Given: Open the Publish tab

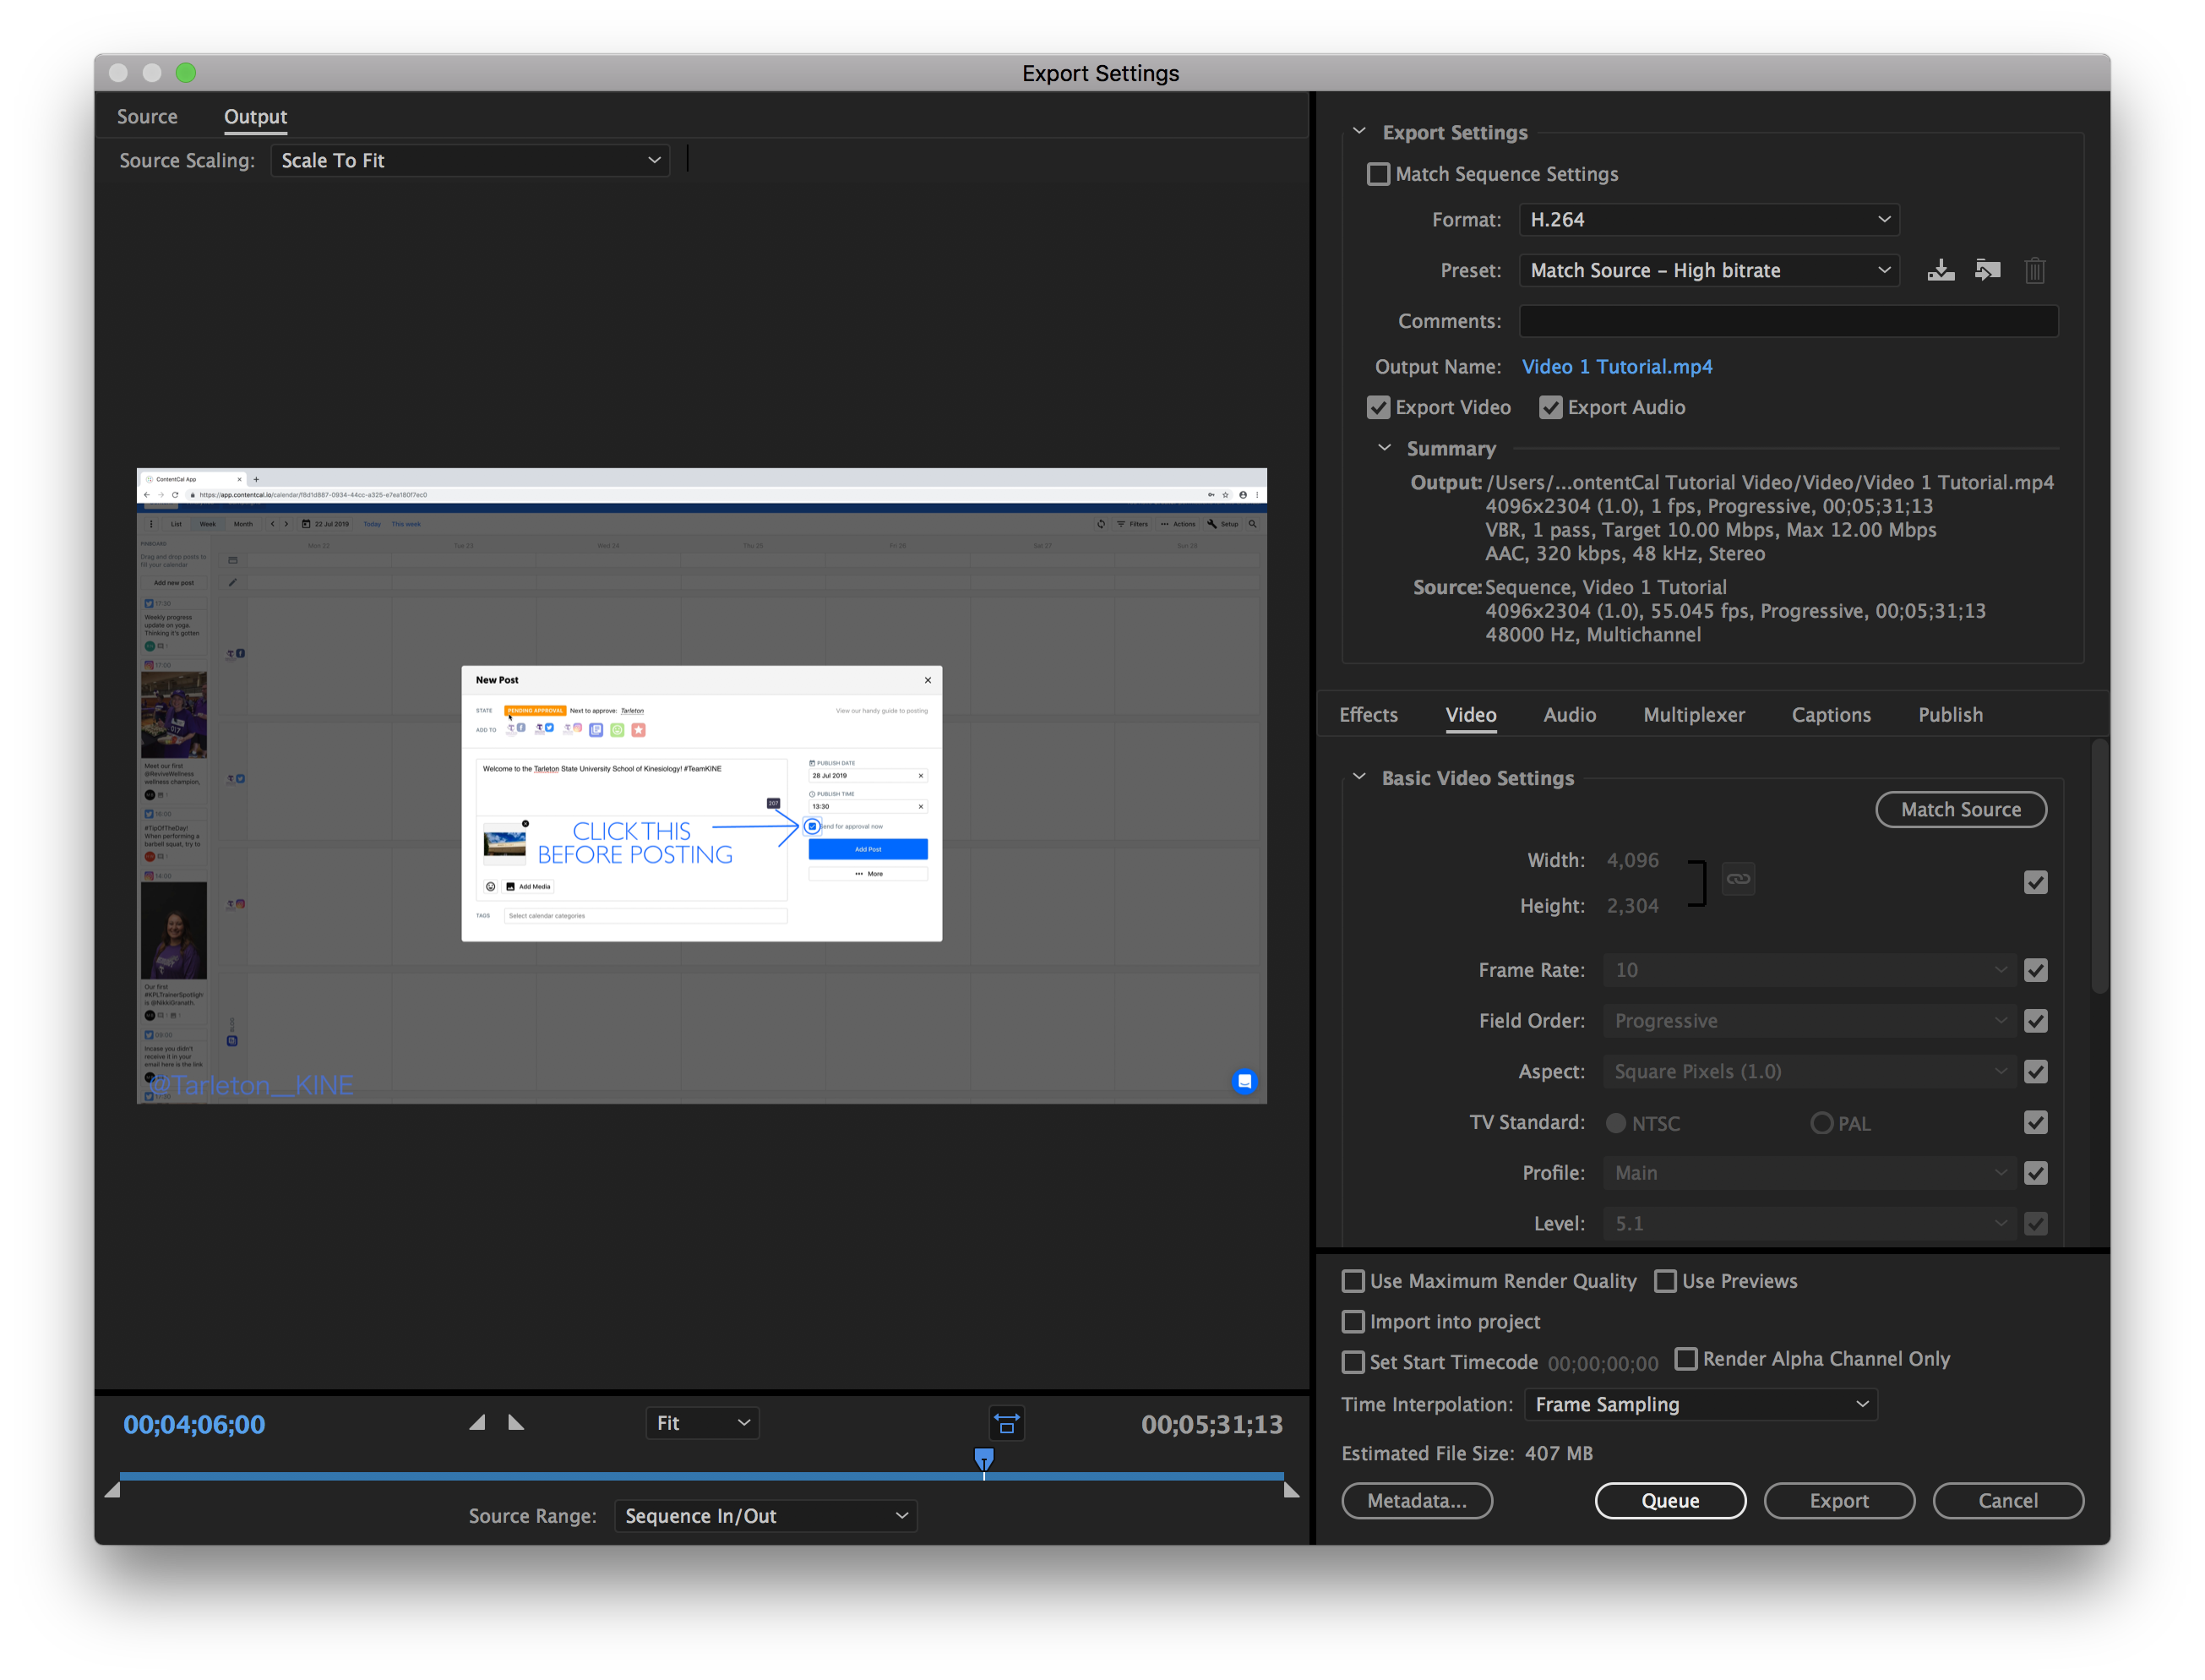Looking at the screenshot, I should (1950, 715).
